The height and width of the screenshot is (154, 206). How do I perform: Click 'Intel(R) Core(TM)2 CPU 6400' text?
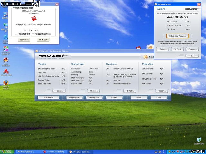[x=125, y=75]
